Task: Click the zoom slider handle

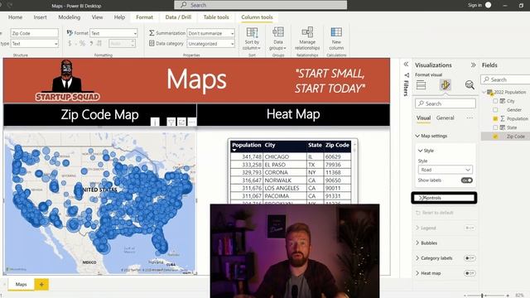Action: [482, 296]
